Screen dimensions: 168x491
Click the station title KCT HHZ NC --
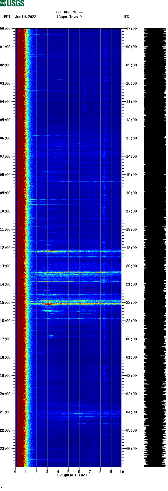coord(69,12)
